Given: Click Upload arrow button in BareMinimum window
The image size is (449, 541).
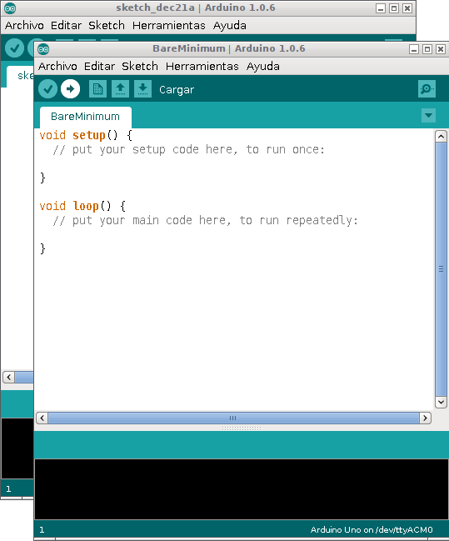Looking at the screenshot, I should tap(70, 89).
